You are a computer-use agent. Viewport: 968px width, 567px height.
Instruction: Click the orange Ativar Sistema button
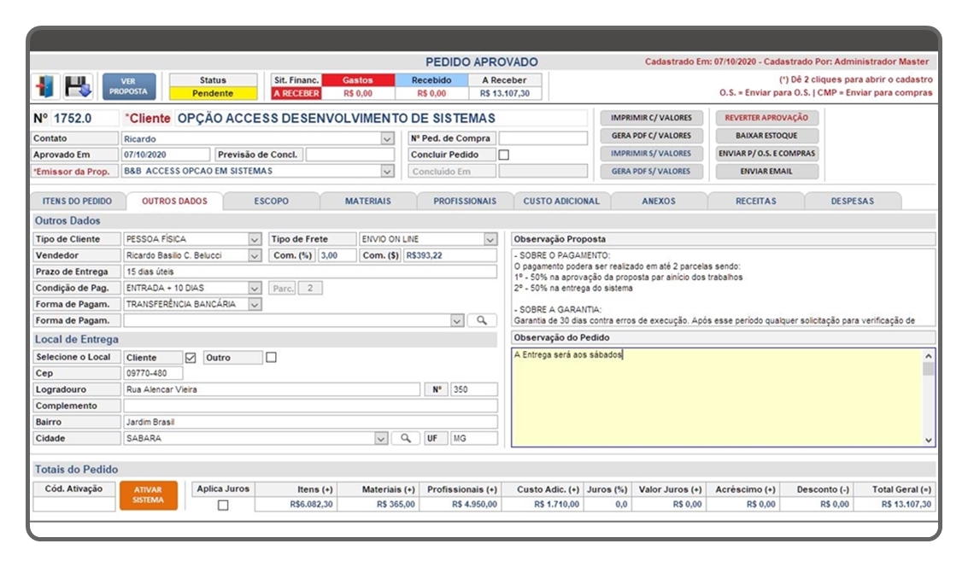click(x=148, y=495)
